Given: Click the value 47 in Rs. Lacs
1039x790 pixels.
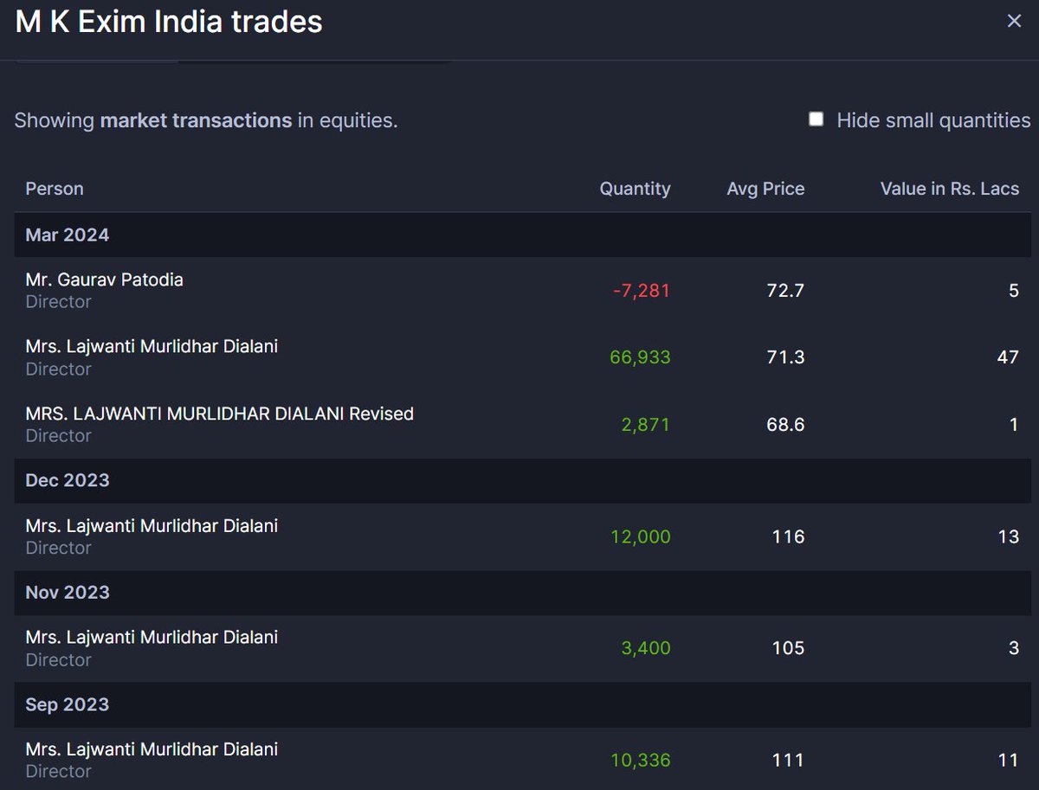Looking at the screenshot, I should coord(1008,357).
